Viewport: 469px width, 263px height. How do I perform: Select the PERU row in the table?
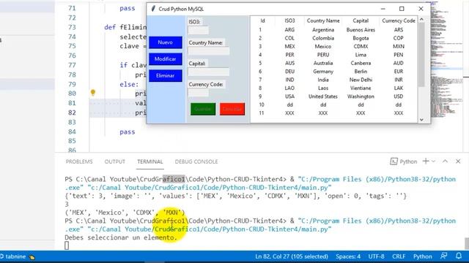pos(334,55)
